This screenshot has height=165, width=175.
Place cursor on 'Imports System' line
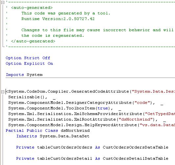pos(24,75)
